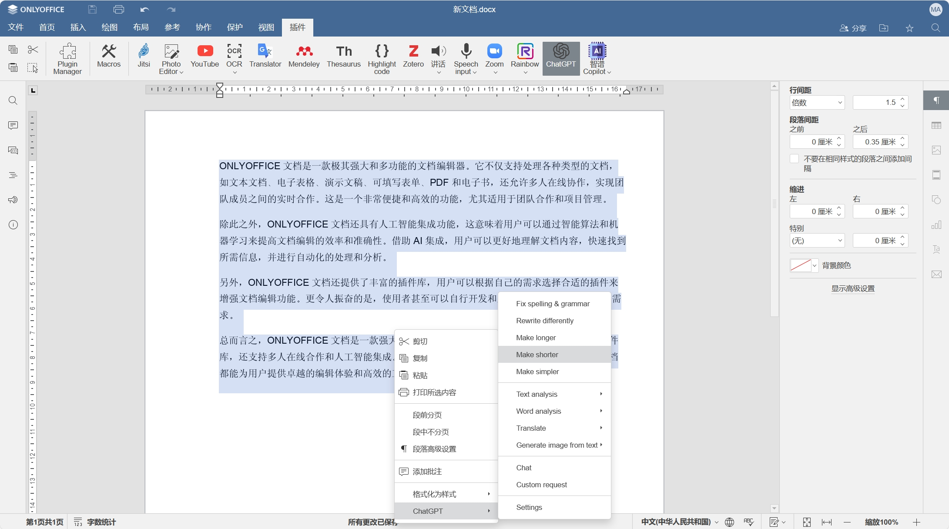949x529 pixels.
Task: Open the headings navigation panel
Action: click(x=13, y=175)
